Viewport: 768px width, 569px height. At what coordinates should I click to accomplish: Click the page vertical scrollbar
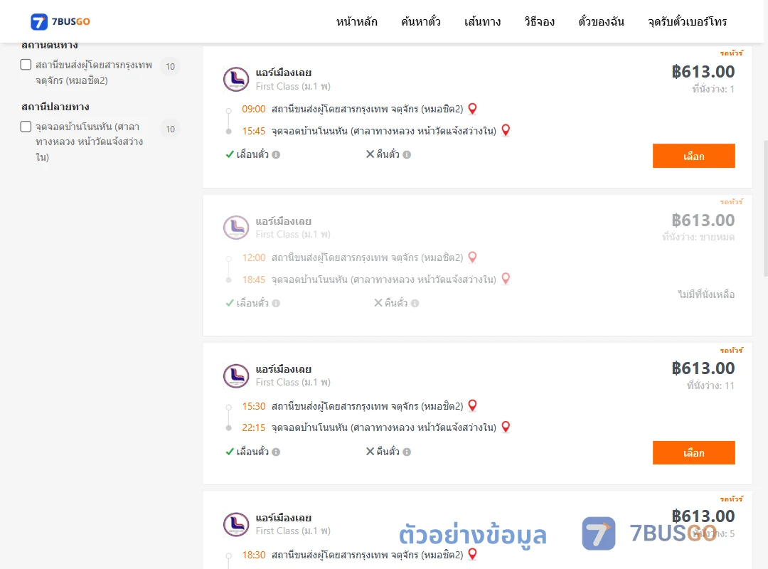pyautogui.click(x=765, y=208)
